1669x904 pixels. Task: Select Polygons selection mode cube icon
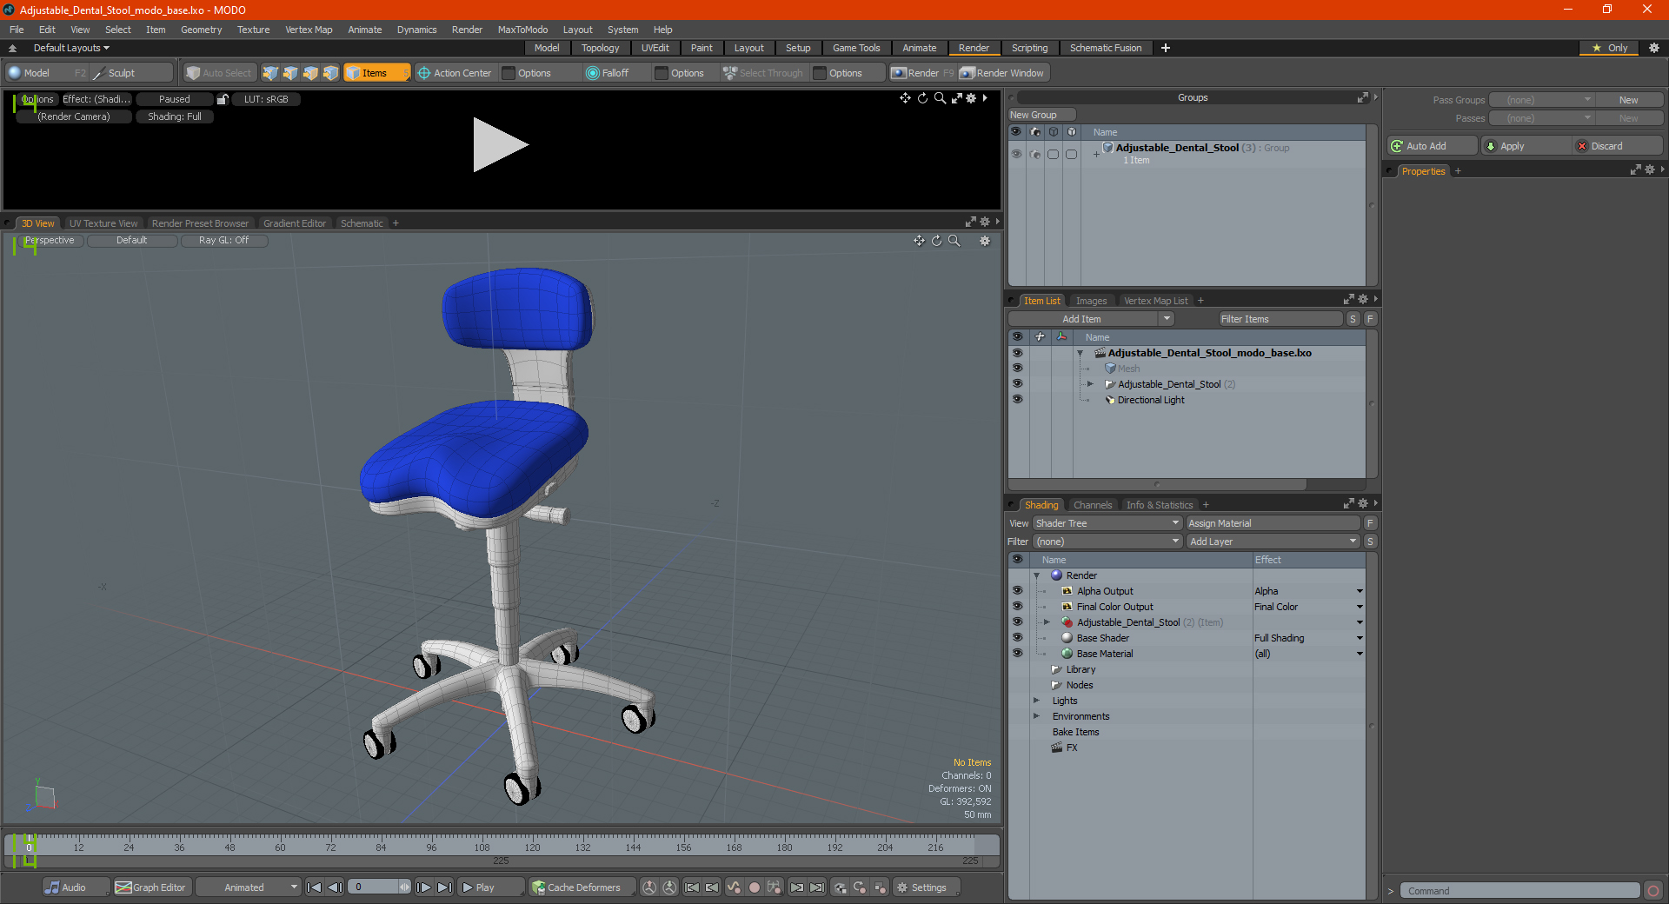310,73
